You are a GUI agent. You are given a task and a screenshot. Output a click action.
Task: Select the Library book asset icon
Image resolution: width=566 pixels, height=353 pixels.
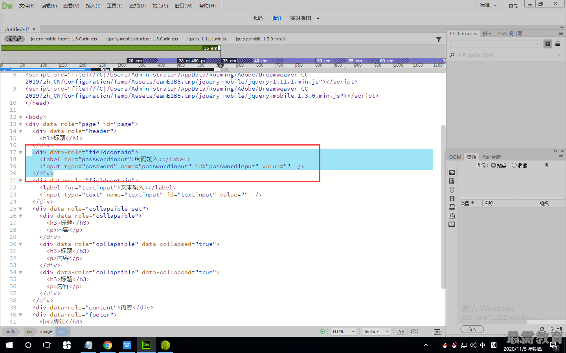point(452,224)
